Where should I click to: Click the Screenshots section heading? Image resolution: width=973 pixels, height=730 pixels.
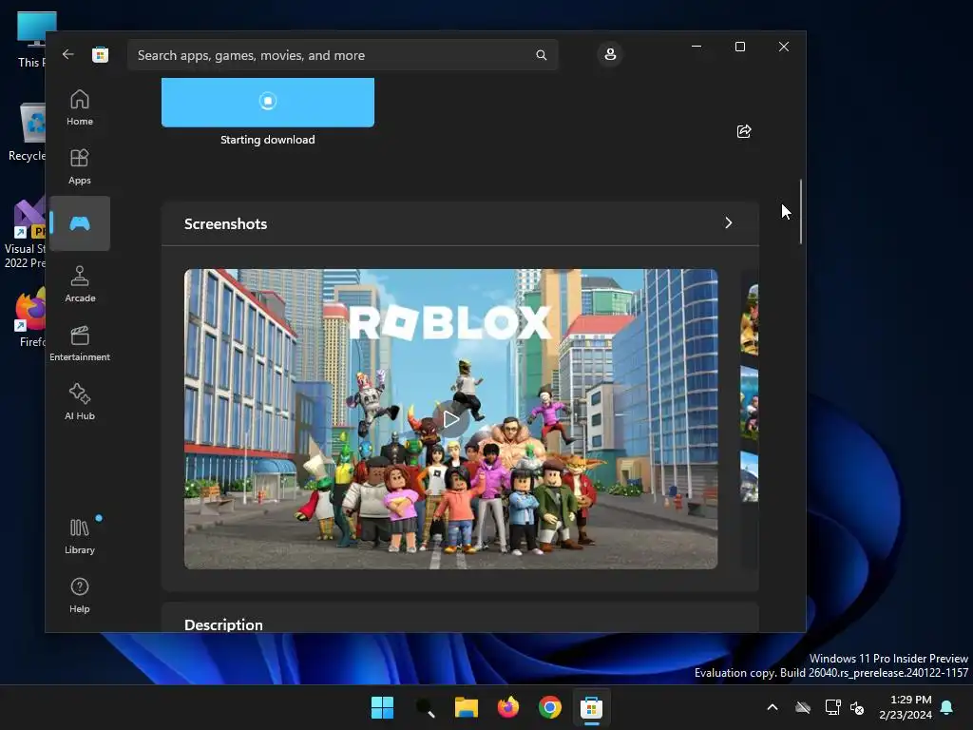click(226, 224)
